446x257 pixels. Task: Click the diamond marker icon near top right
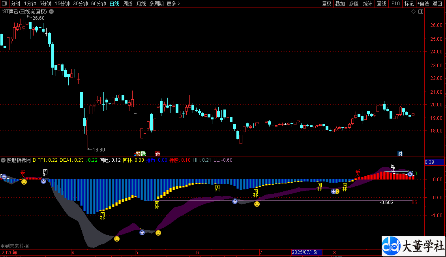(413, 12)
